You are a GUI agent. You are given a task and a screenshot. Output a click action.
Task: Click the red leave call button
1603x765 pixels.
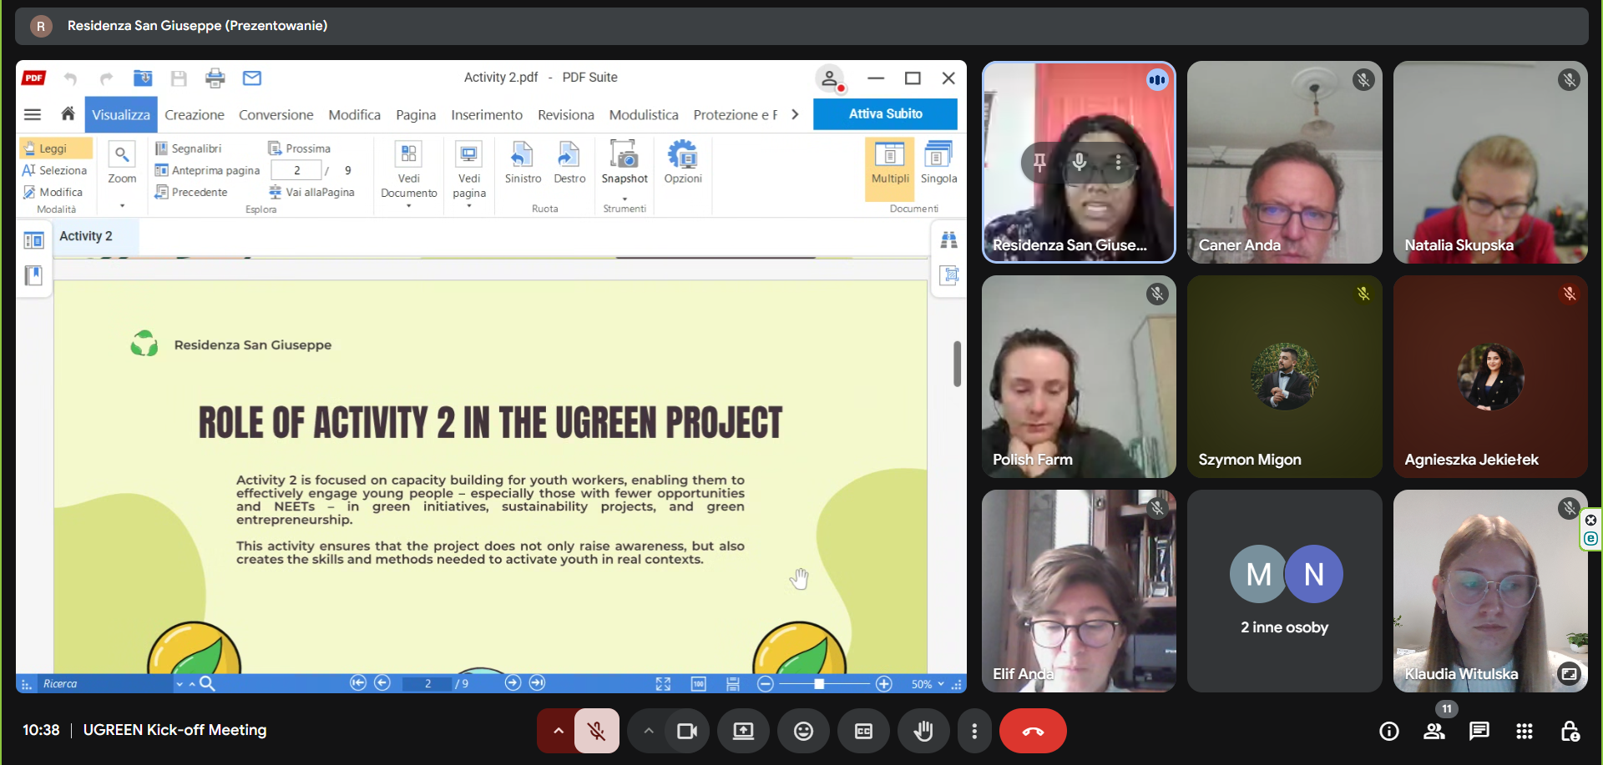1033,732
